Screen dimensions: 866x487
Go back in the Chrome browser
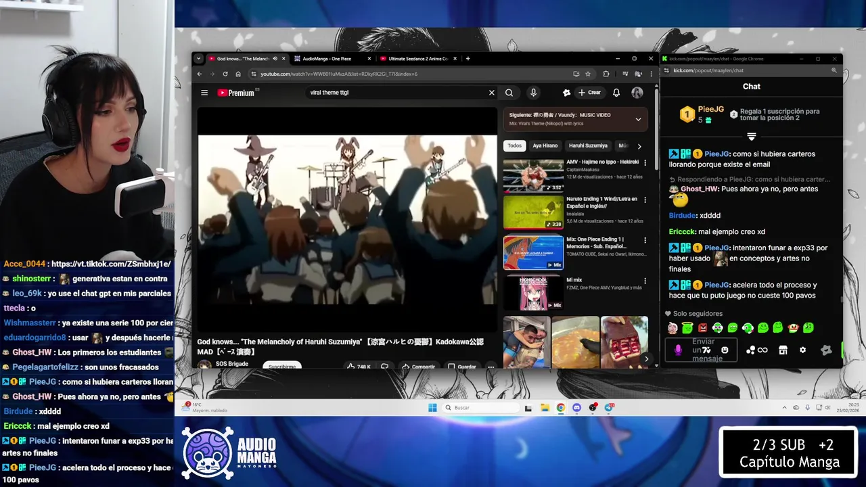(x=200, y=74)
